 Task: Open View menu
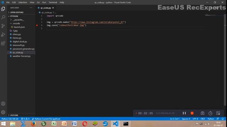point(32,2)
